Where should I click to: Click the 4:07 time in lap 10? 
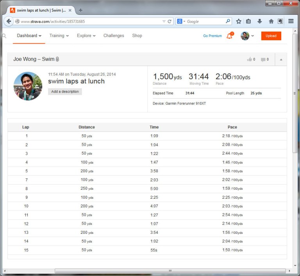[154, 206]
